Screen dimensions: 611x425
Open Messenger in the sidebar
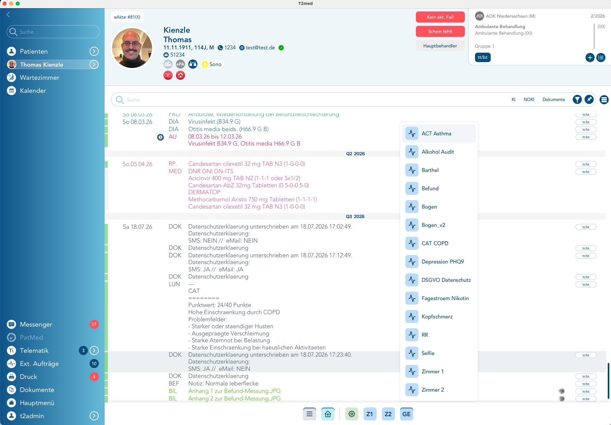36,324
